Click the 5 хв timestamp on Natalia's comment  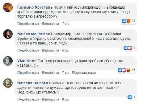coord(65,50)
